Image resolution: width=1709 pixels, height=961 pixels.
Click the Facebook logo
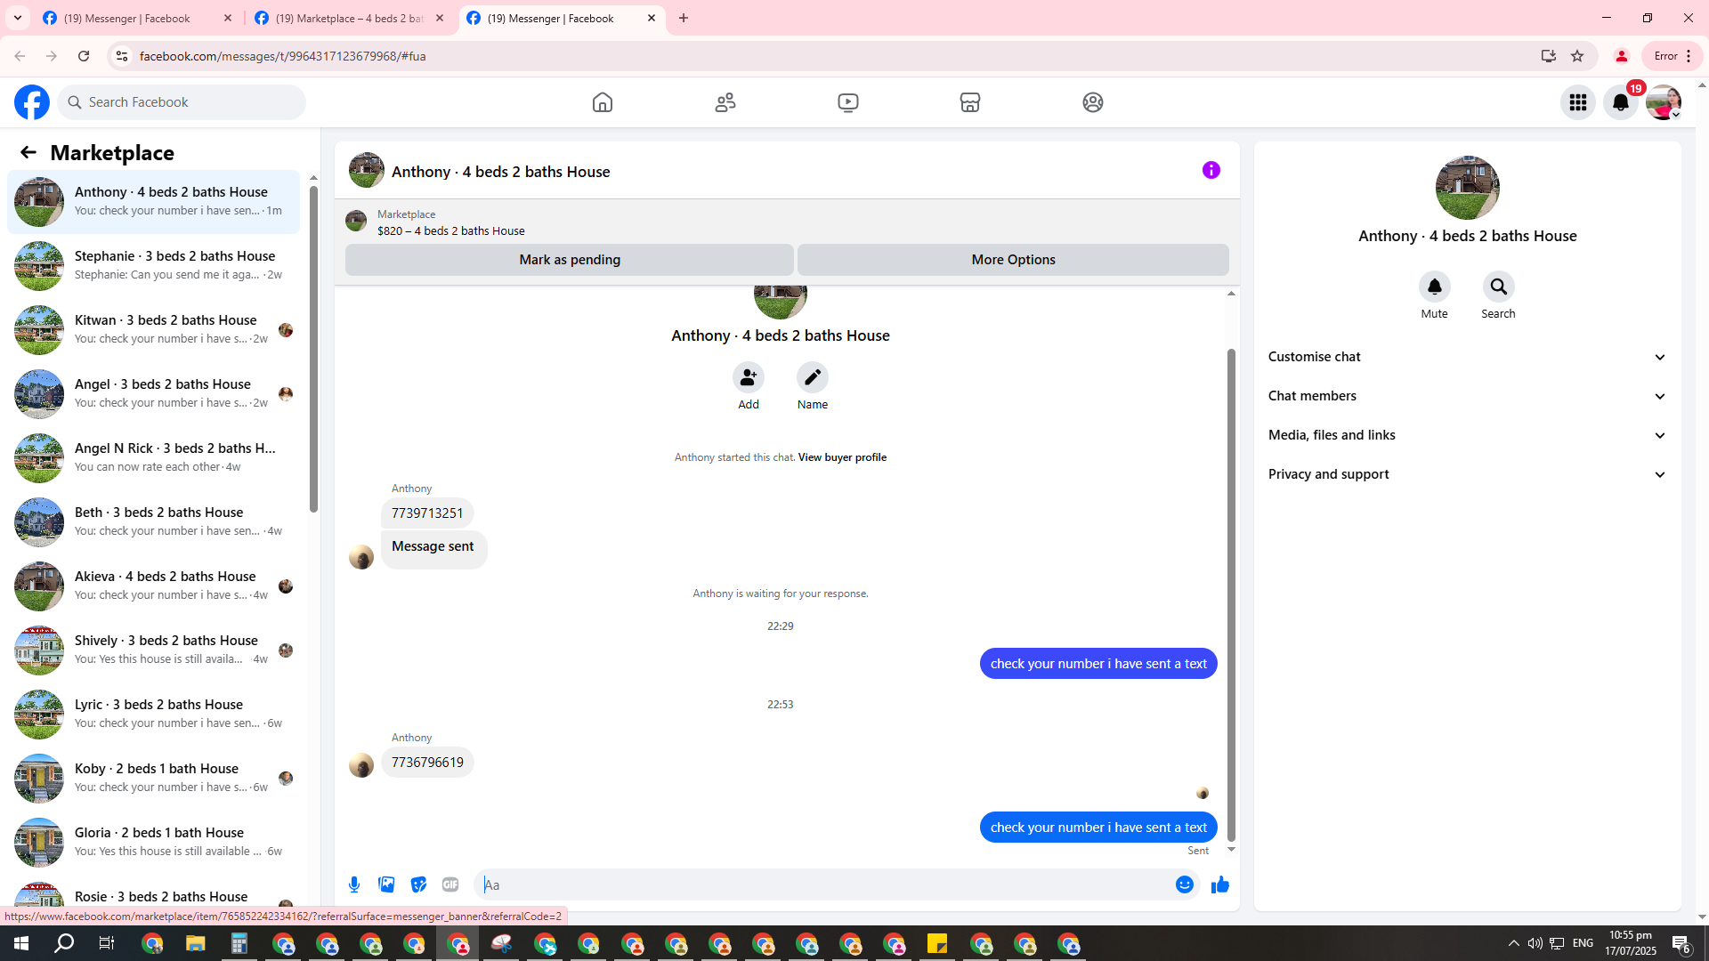click(x=32, y=102)
